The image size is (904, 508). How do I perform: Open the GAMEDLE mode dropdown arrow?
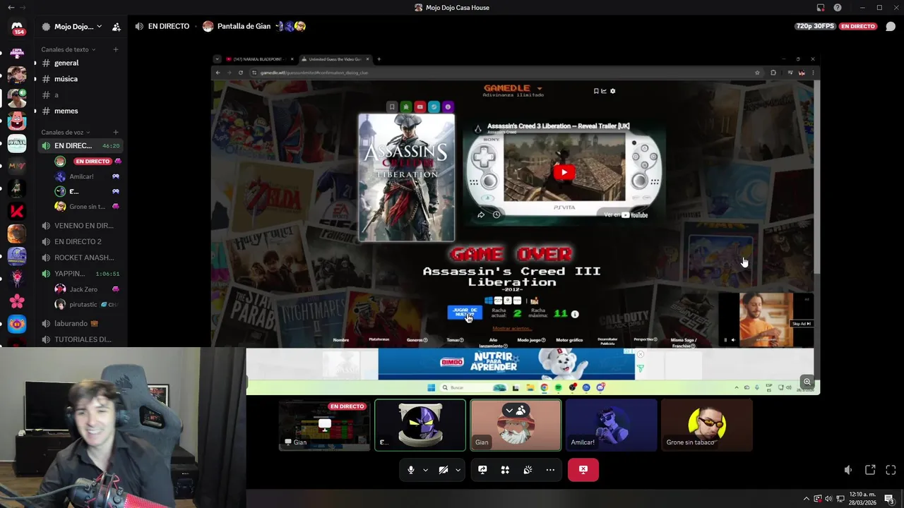[540, 89]
